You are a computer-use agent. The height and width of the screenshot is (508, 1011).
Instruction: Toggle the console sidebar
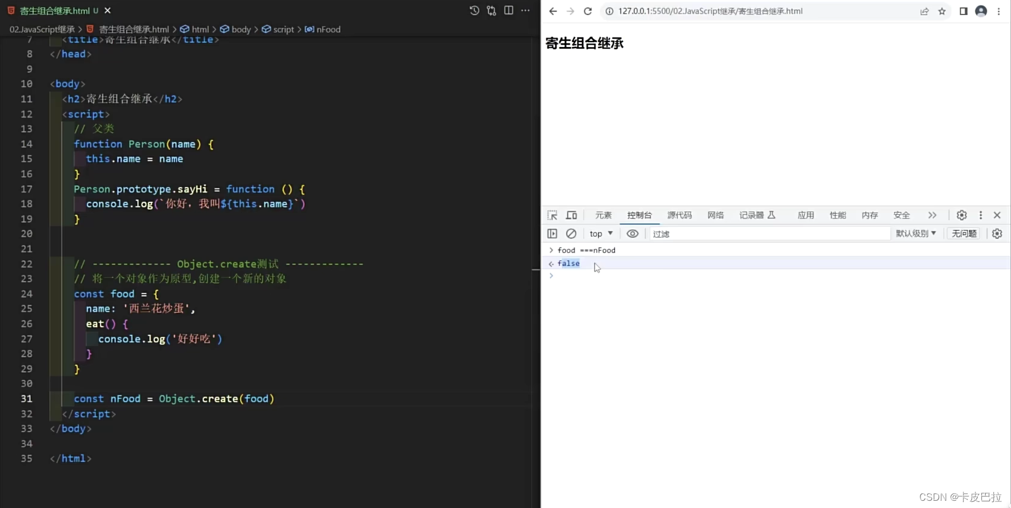[552, 233]
